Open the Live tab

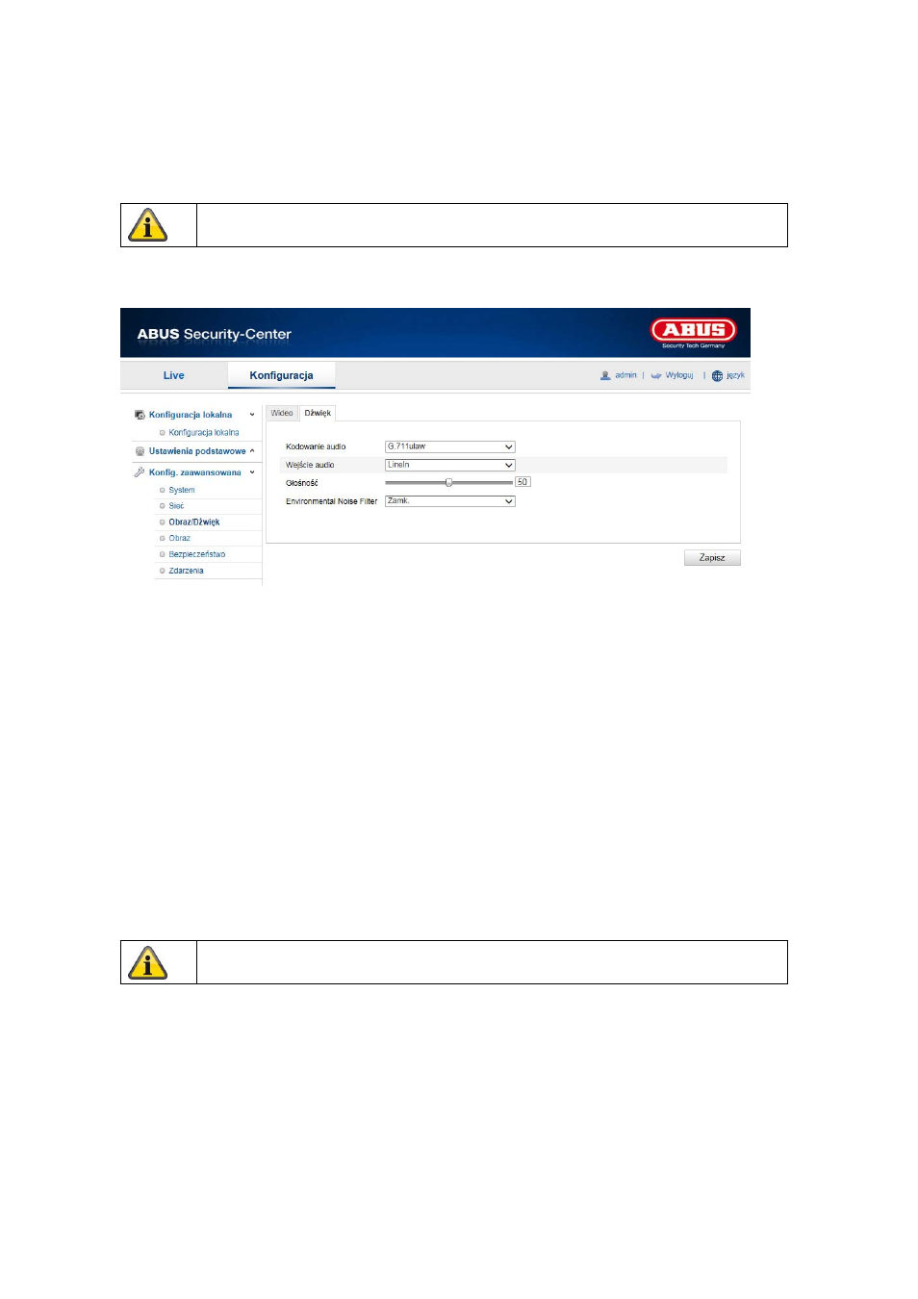coord(173,375)
